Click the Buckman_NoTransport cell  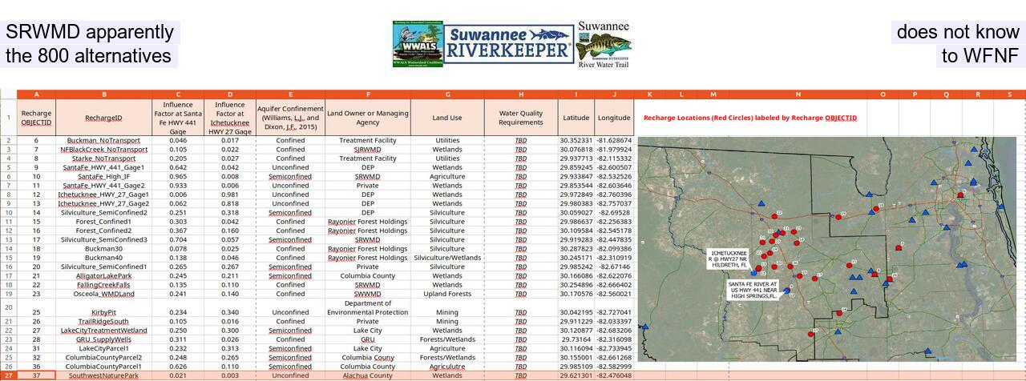(x=103, y=141)
